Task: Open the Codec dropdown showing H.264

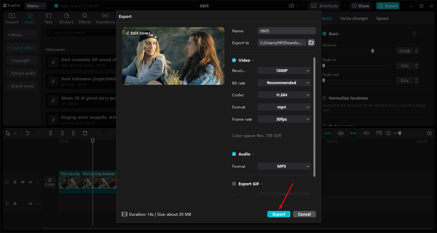Action: coord(284,95)
